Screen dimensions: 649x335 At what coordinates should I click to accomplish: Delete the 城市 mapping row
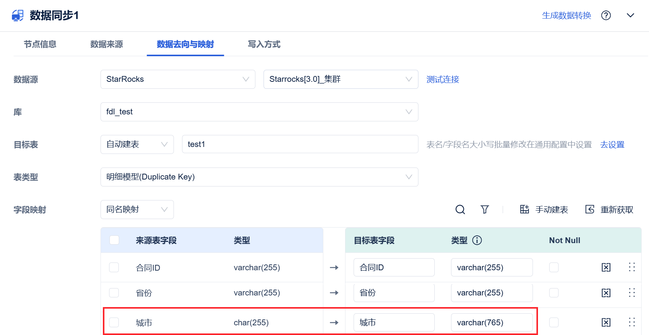(606, 322)
